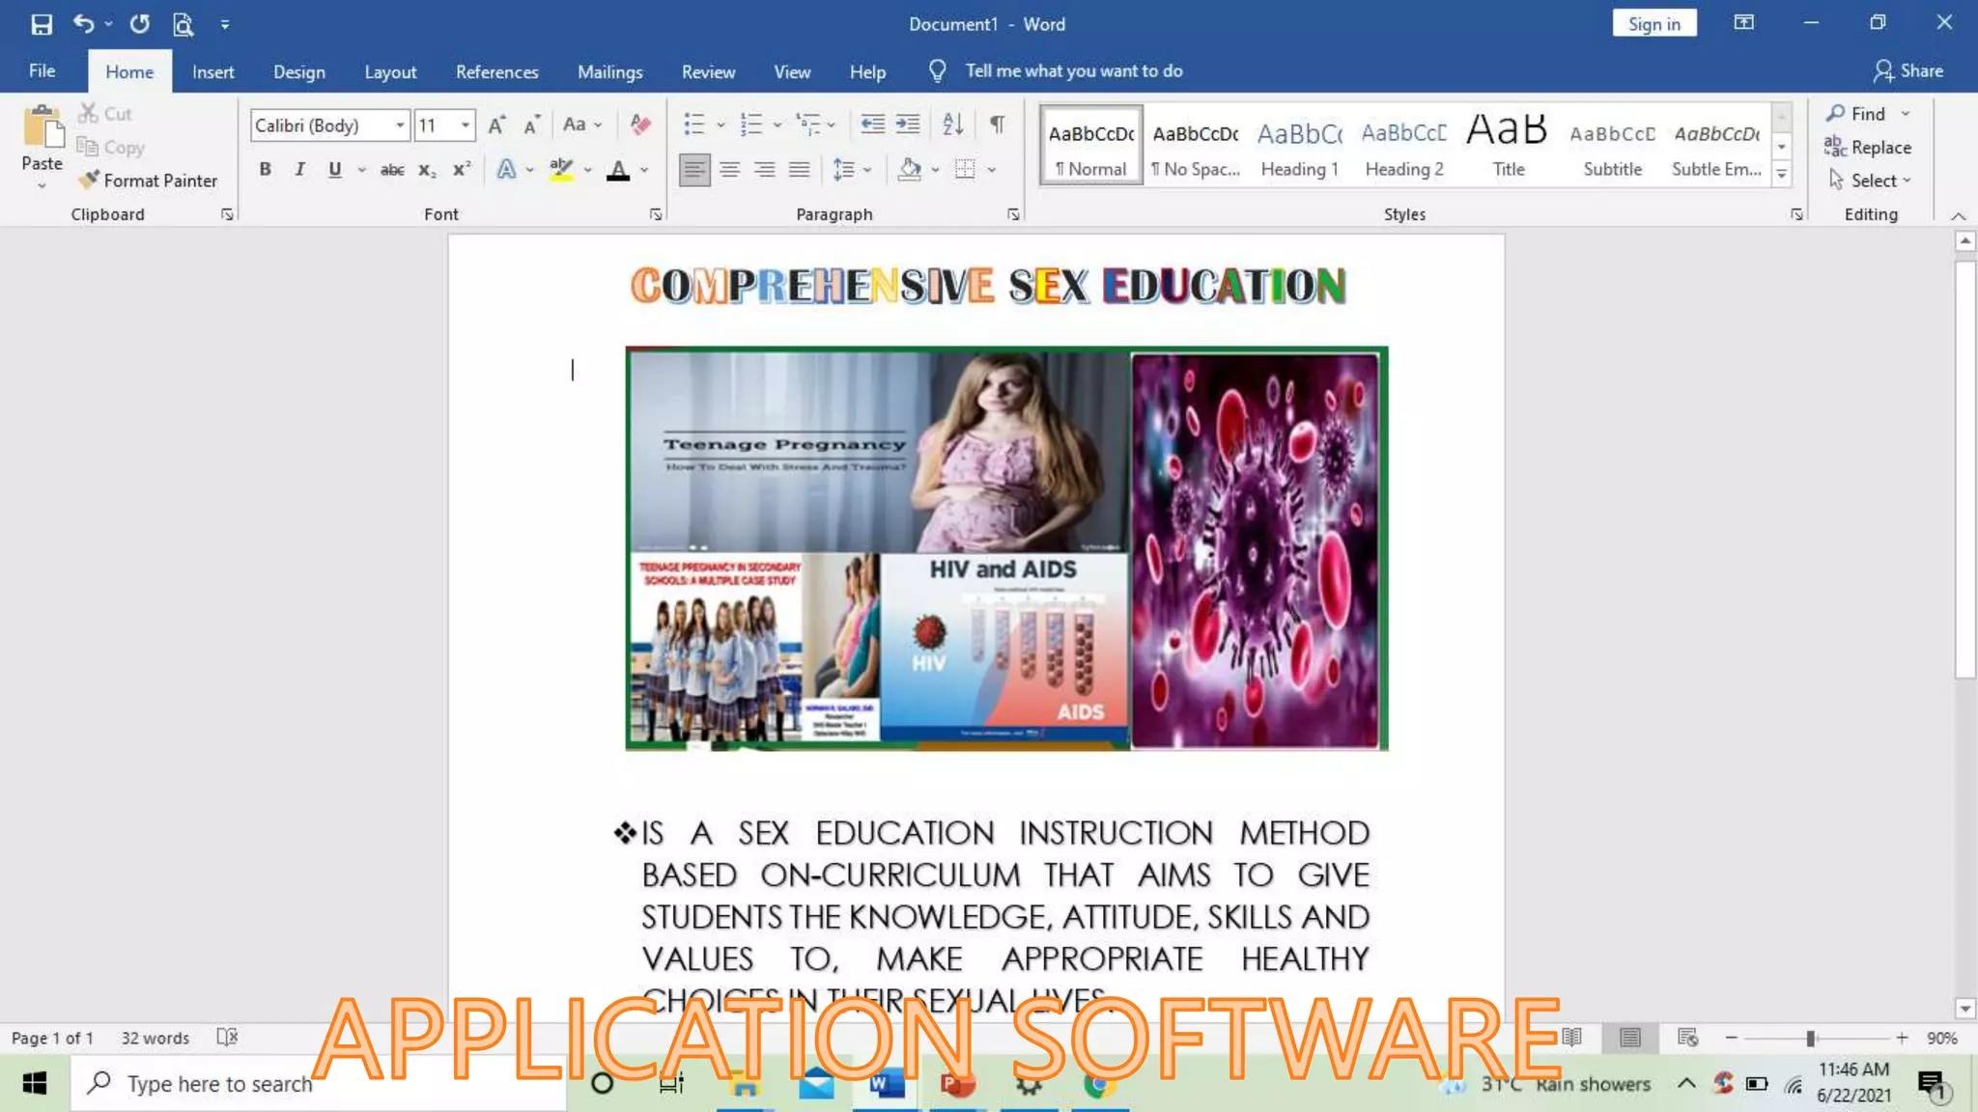Select Justify paragraph alignment

point(799,170)
